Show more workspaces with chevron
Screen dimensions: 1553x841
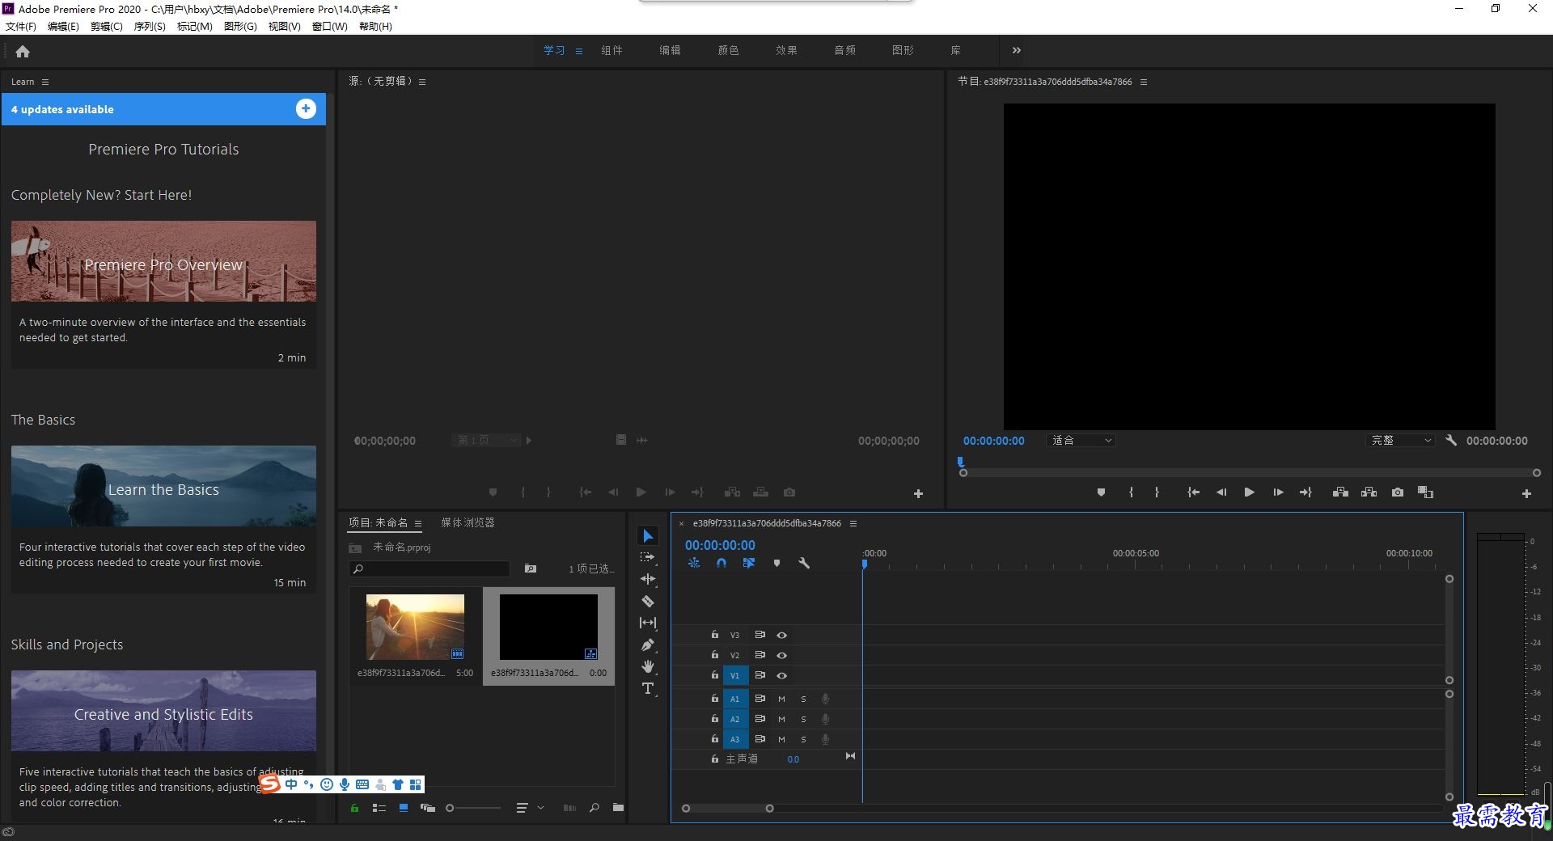[1017, 50]
